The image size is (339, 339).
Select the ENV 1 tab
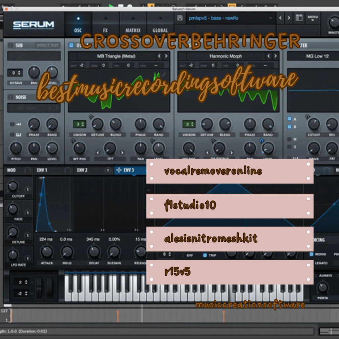click(x=53, y=170)
